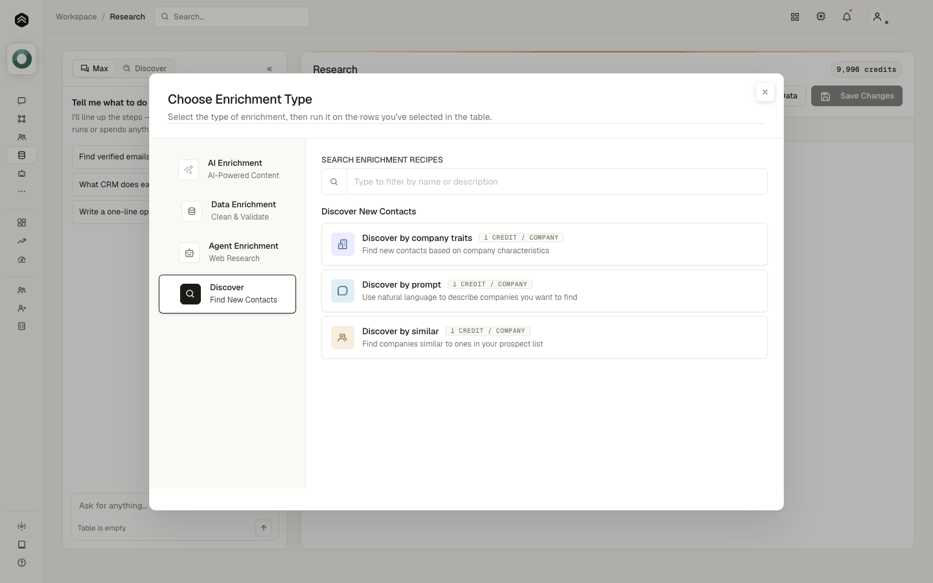Open the Workspace breadcrumb link

pyautogui.click(x=76, y=17)
